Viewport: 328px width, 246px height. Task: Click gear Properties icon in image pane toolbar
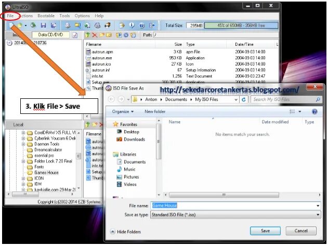(126, 35)
